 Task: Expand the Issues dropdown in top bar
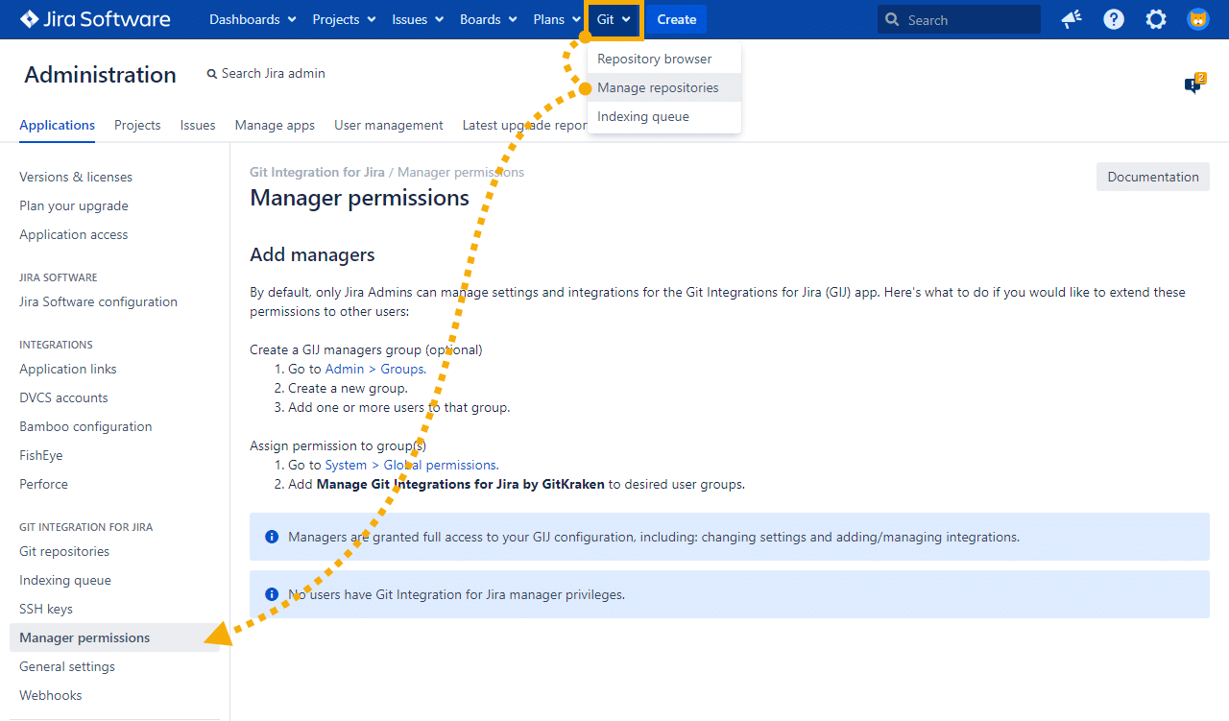pyautogui.click(x=418, y=19)
